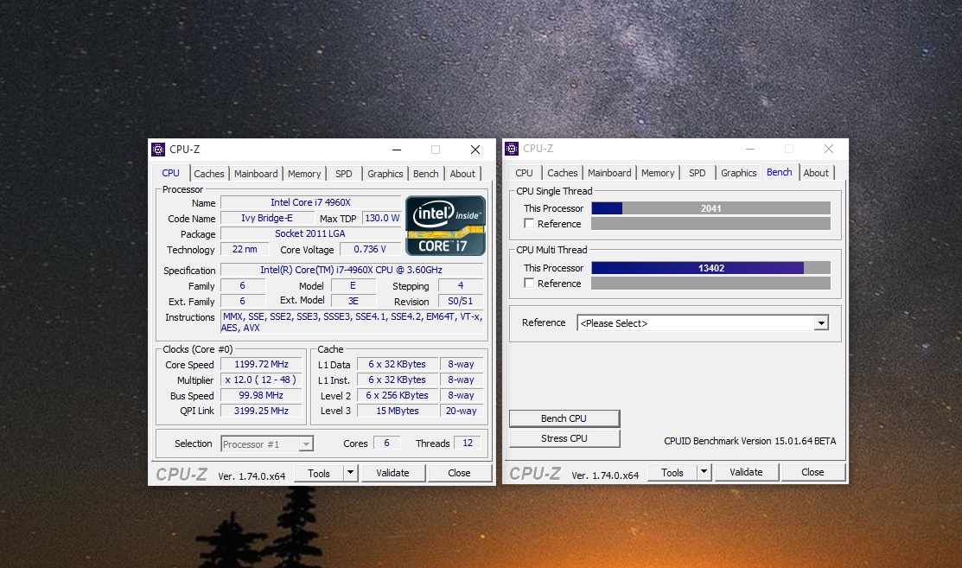
Task: Select the CPU tab in left window
Action: 170,173
